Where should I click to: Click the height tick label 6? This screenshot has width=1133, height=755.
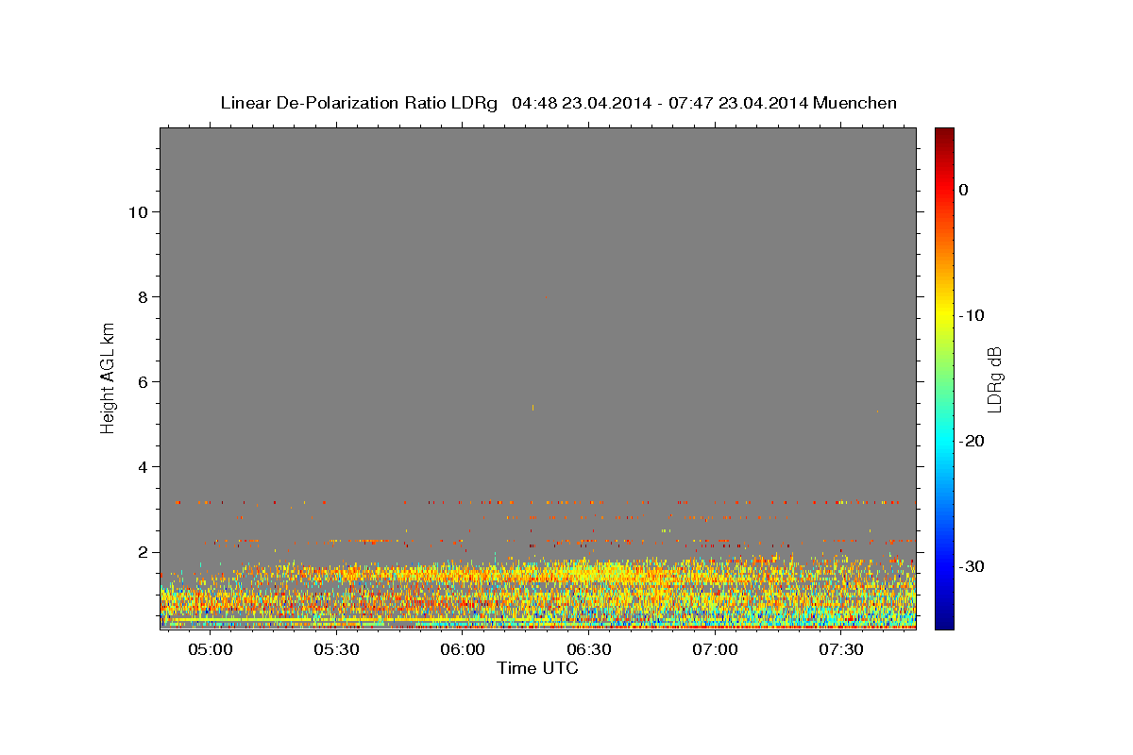point(143,382)
